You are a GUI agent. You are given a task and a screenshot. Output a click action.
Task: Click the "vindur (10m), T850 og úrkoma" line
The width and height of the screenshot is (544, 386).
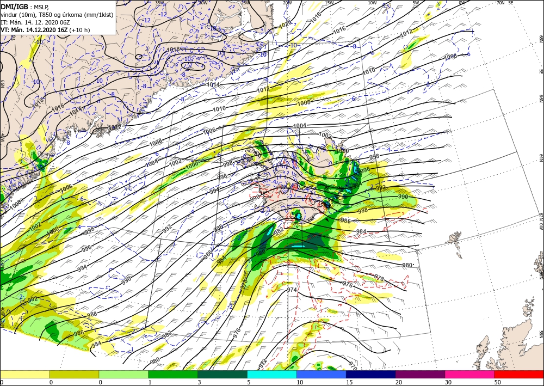[x=57, y=15]
